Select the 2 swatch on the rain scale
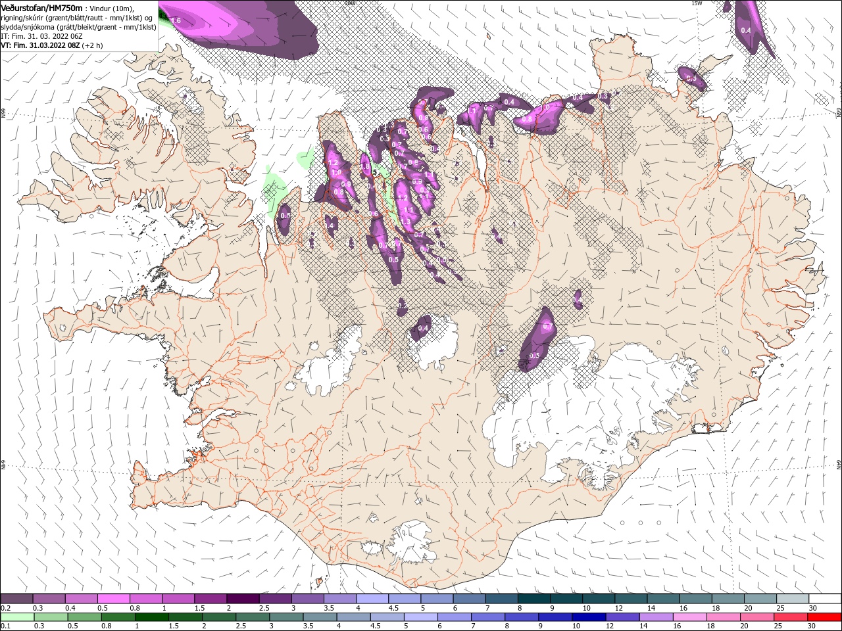This screenshot has height=631, width=842. coord(219,617)
